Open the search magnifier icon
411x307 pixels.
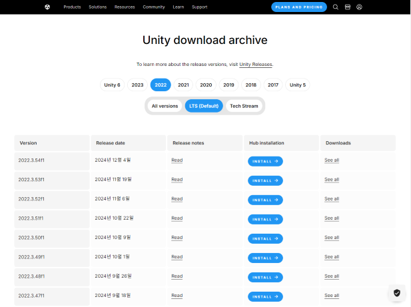(x=336, y=7)
